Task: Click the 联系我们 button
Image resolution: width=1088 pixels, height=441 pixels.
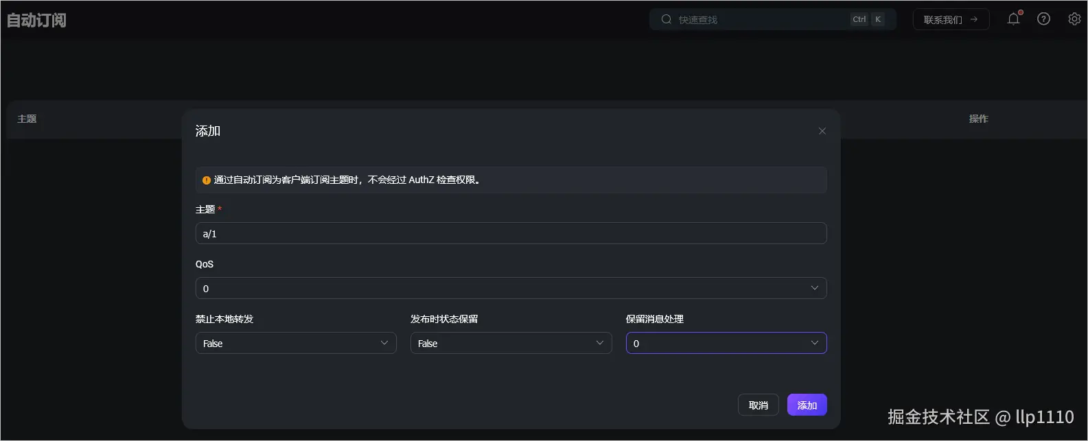Action: [951, 19]
